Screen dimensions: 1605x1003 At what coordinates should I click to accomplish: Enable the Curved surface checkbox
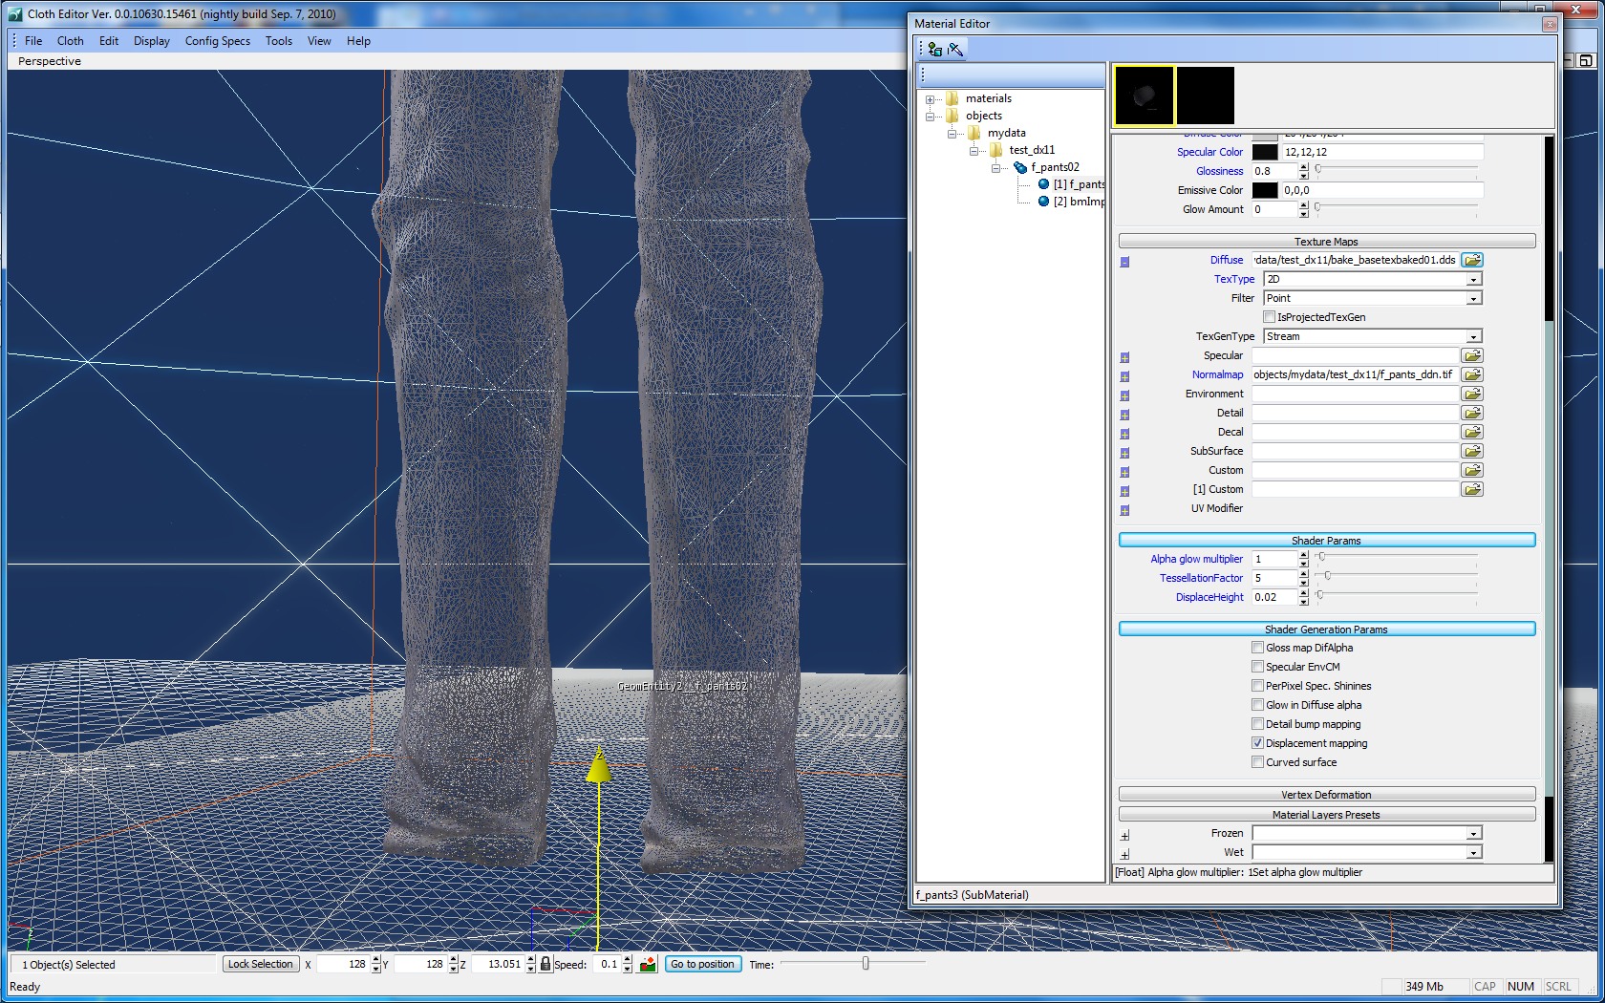(x=1257, y=762)
